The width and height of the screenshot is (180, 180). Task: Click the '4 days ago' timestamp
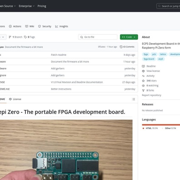(129, 55)
